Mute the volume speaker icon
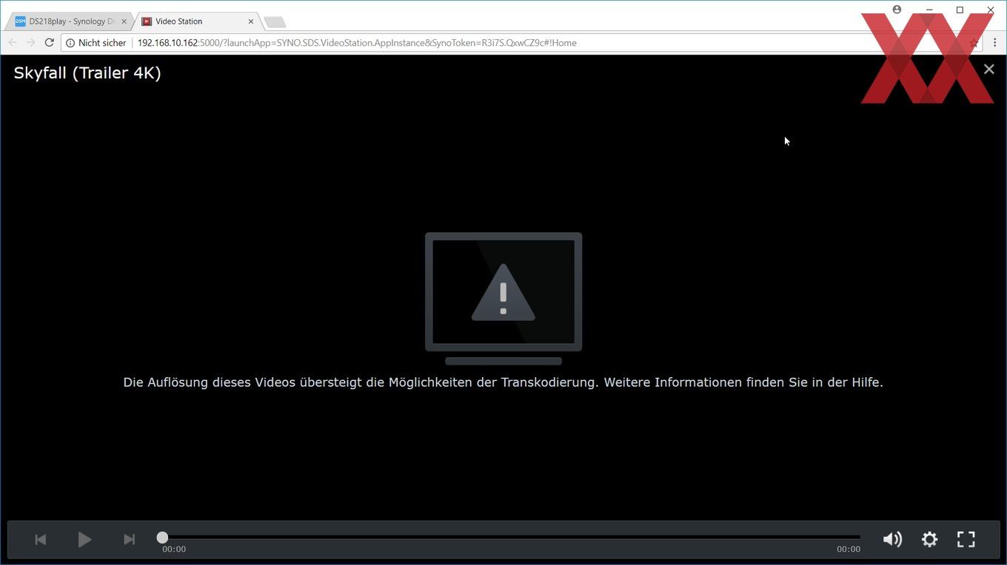 pos(893,539)
